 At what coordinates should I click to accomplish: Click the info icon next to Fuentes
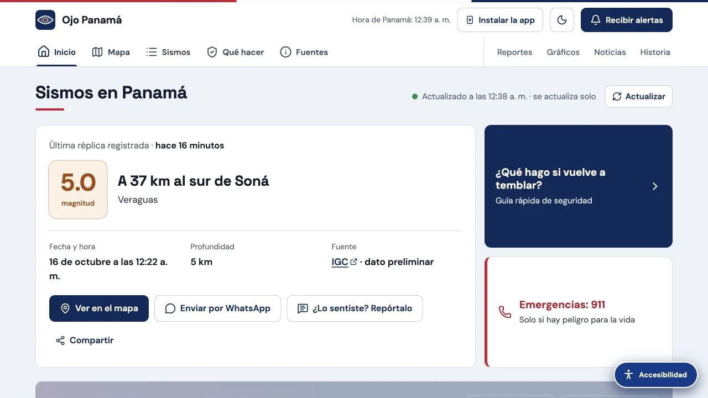tap(285, 52)
